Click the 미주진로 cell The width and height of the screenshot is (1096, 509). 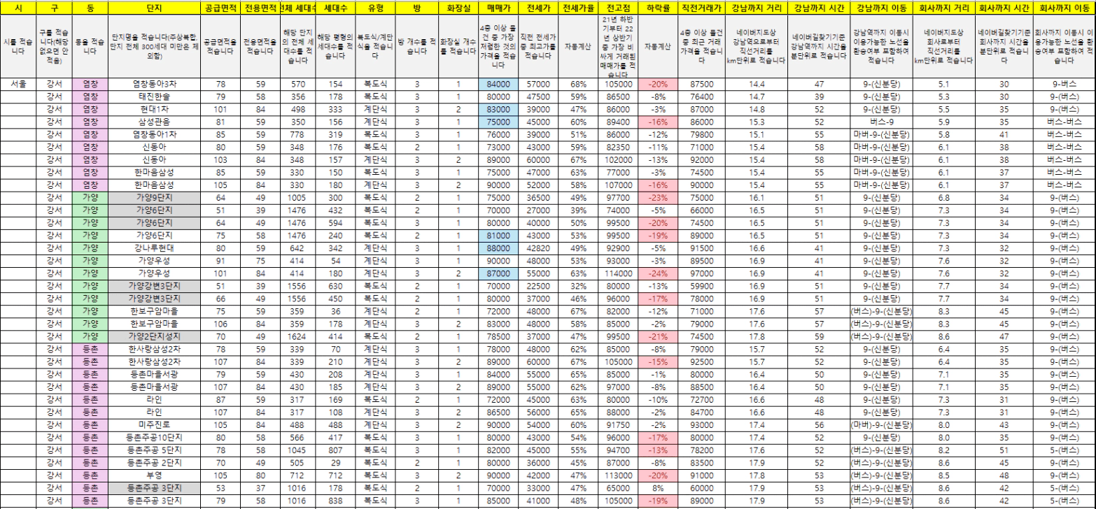coord(153,424)
